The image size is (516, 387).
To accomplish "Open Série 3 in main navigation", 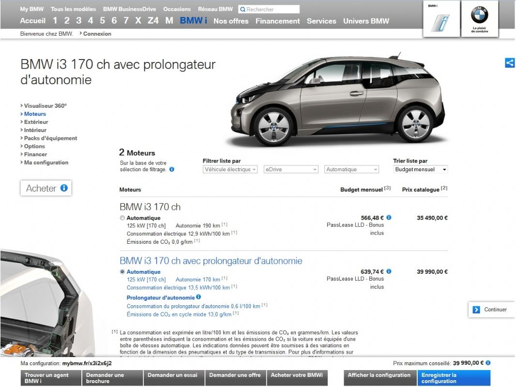I will click(78, 21).
